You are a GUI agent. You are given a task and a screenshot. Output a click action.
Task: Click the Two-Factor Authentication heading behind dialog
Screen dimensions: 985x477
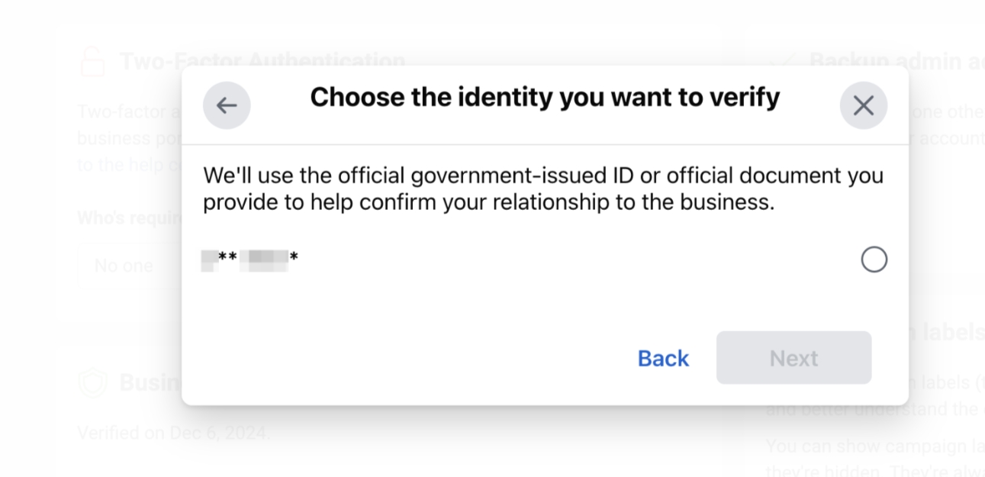point(262,60)
